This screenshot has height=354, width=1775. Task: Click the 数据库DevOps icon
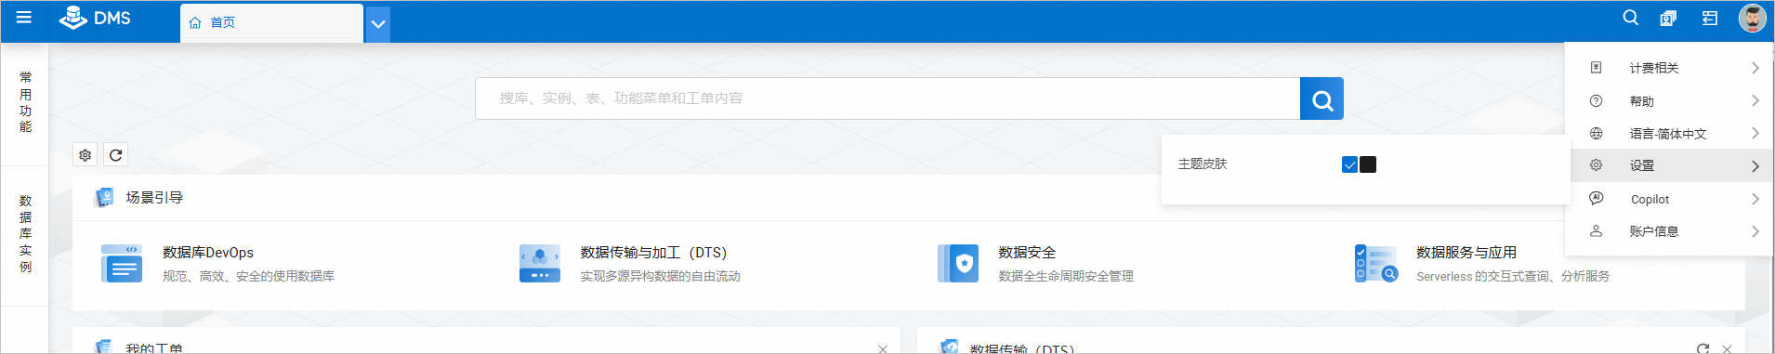tap(122, 264)
